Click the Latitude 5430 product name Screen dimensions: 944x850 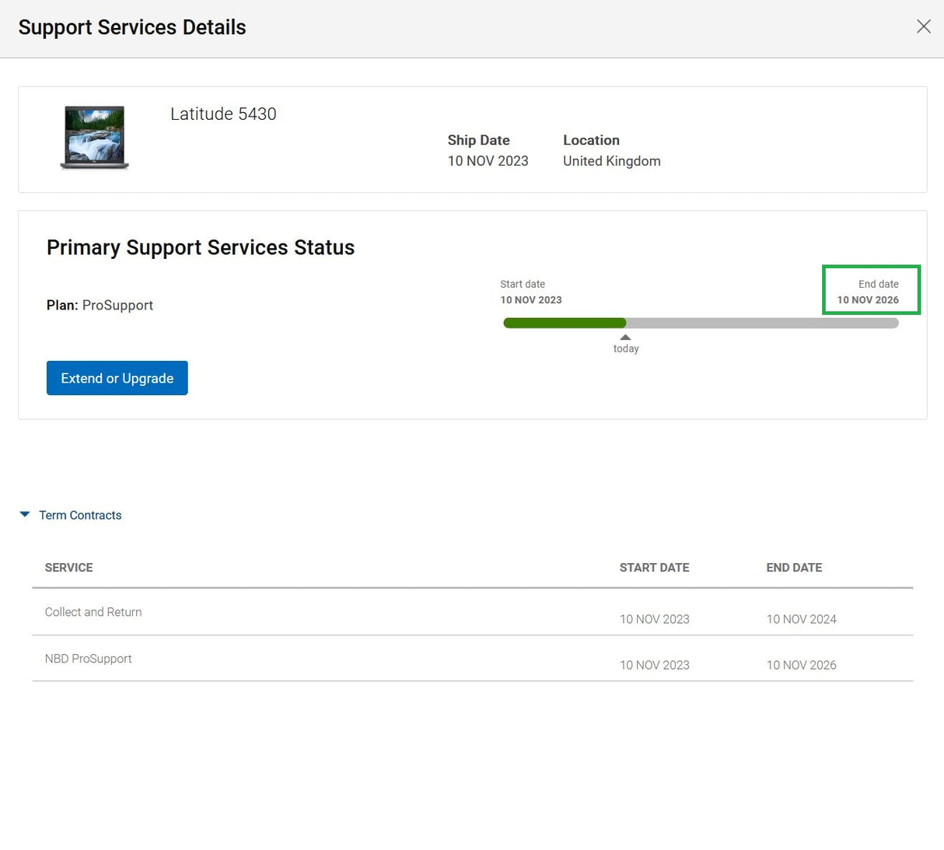click(223, 114)
